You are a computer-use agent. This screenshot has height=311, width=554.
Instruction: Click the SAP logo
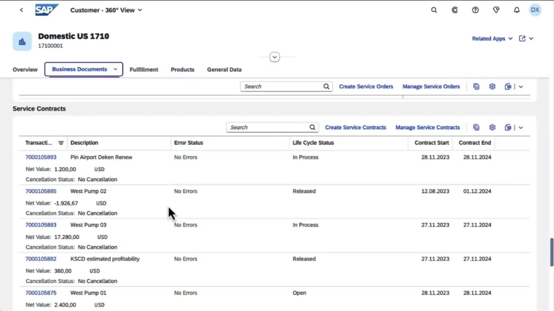47,10
